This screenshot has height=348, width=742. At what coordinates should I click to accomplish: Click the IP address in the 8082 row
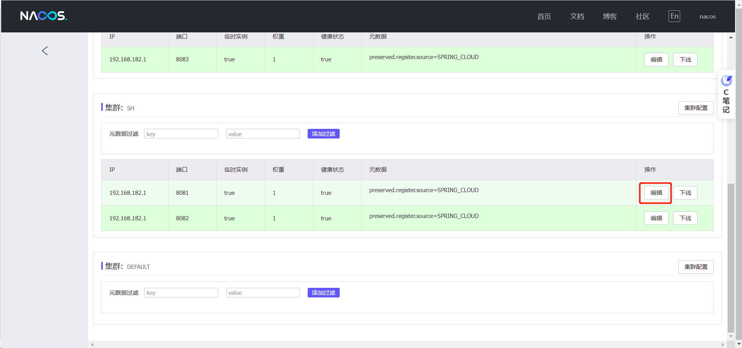(128, 218)
